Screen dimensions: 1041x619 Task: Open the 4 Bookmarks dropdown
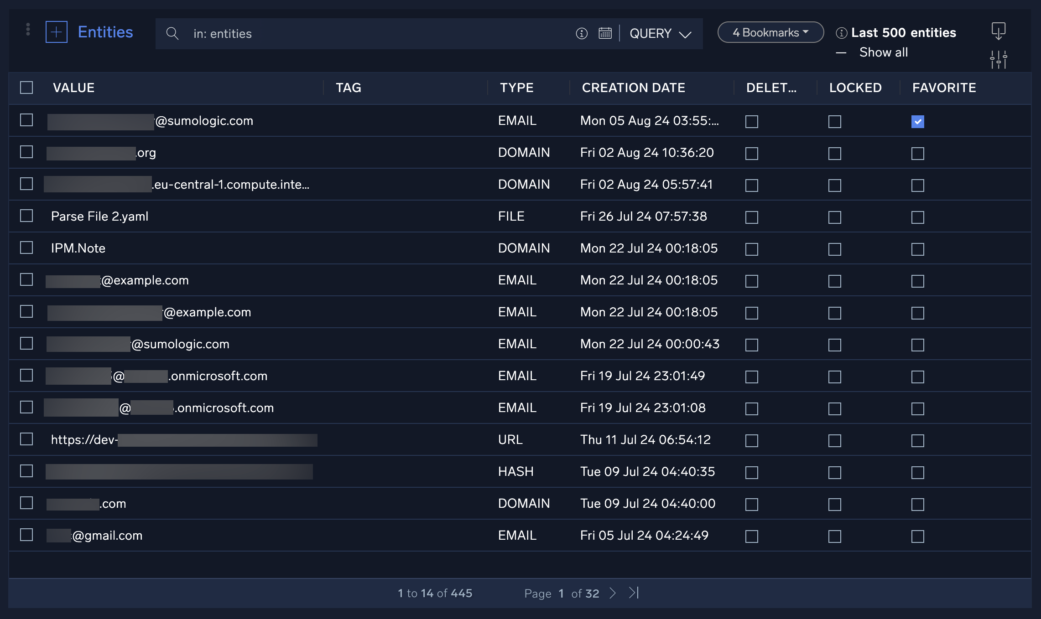(x=770, y=32)
